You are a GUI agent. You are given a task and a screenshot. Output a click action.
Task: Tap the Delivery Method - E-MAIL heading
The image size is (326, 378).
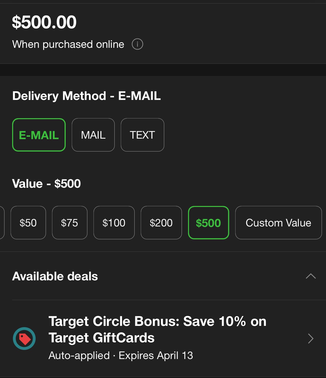pos(86,96)
